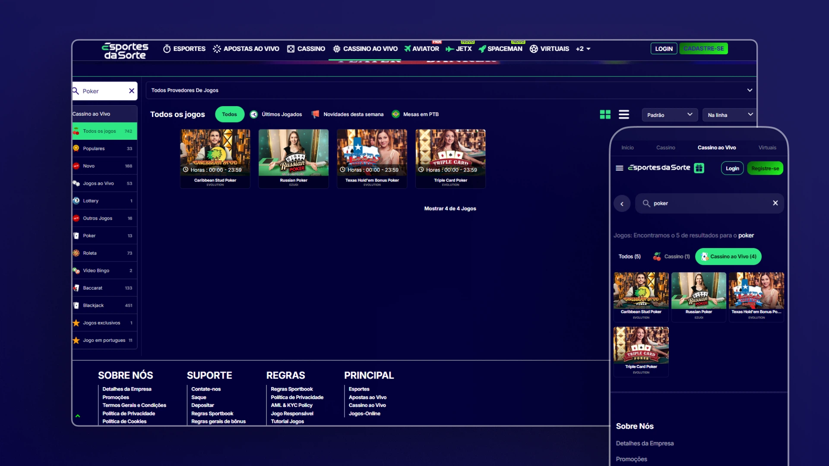
Task: Click the CADASTRE-SE button
Action: 703,49
